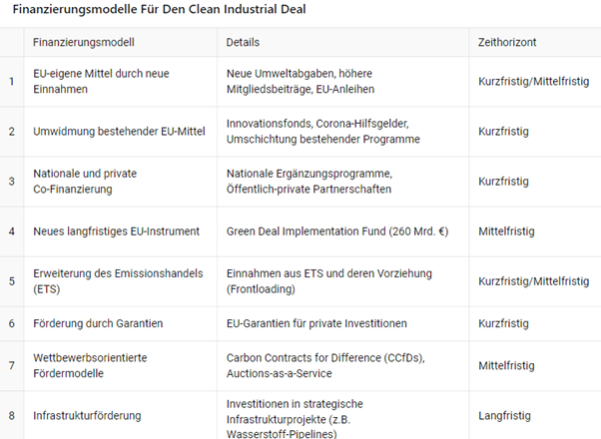601x439 pixels.
Task: Select row number 1
Action: pos(12,81)
